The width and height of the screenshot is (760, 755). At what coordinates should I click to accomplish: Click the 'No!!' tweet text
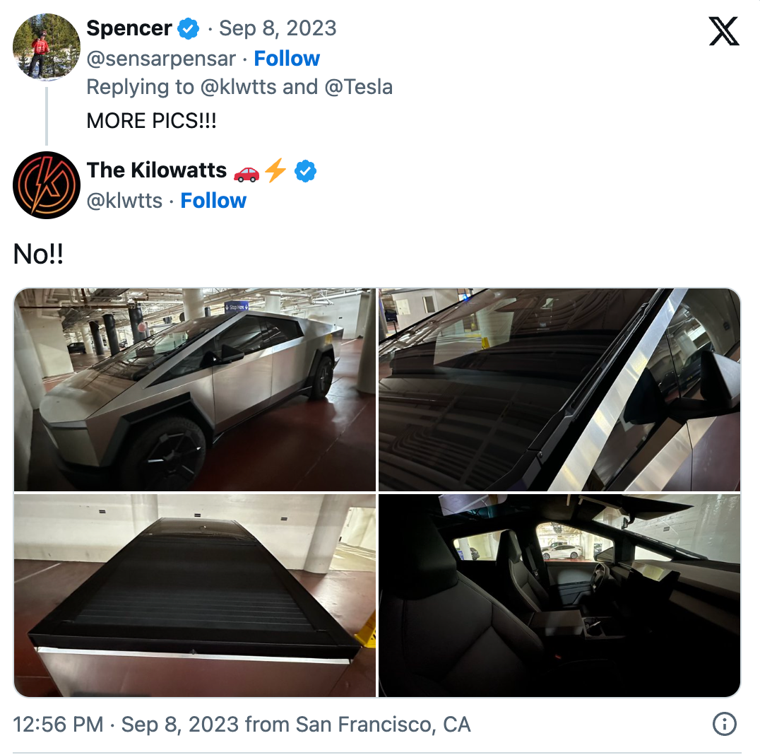point(38,254)
